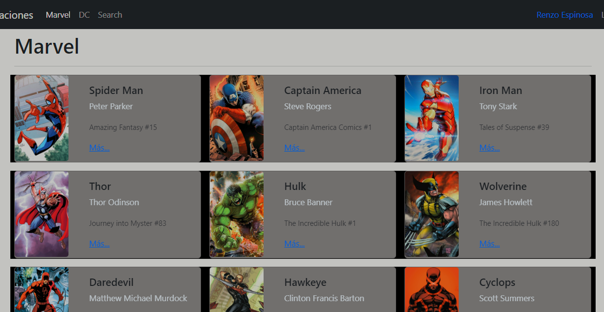
Task: Click the Steve Rogers alter ego text
Action: point(307,106)
